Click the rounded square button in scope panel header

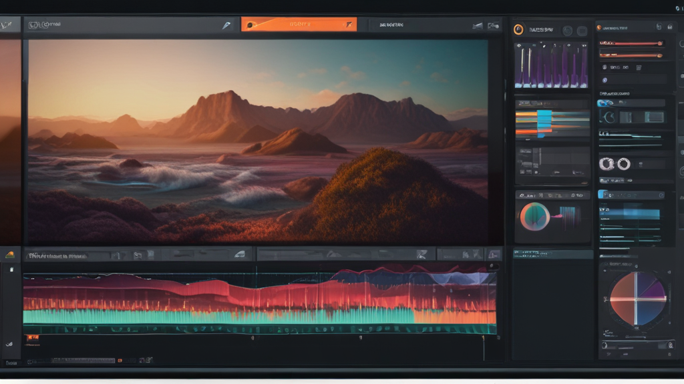point(582,31)
